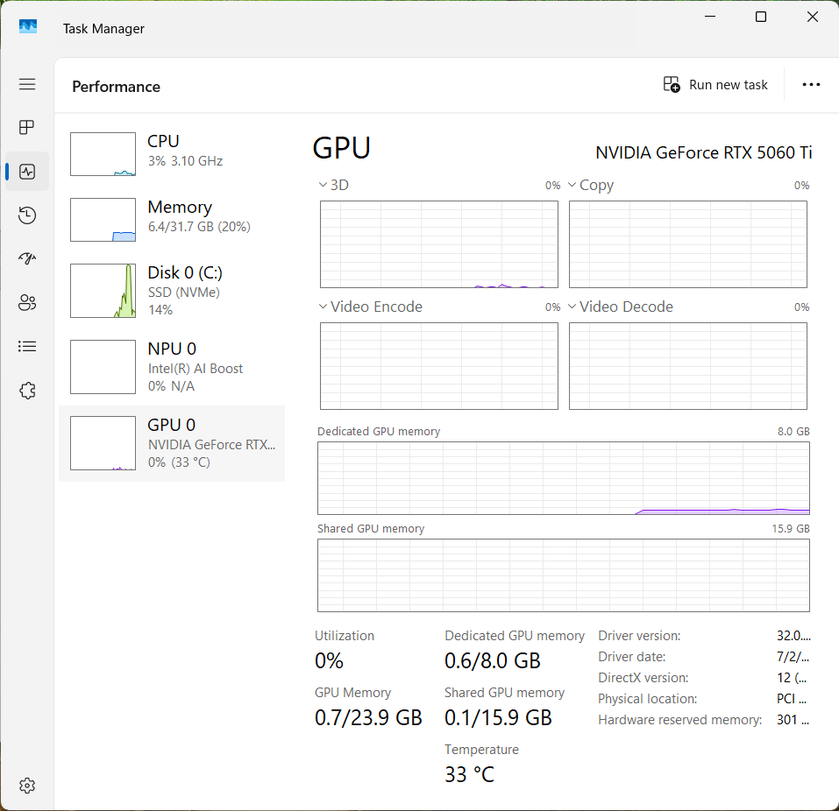
Task: Click the Copy engine usage graph
Action: [x=688, y=244]
